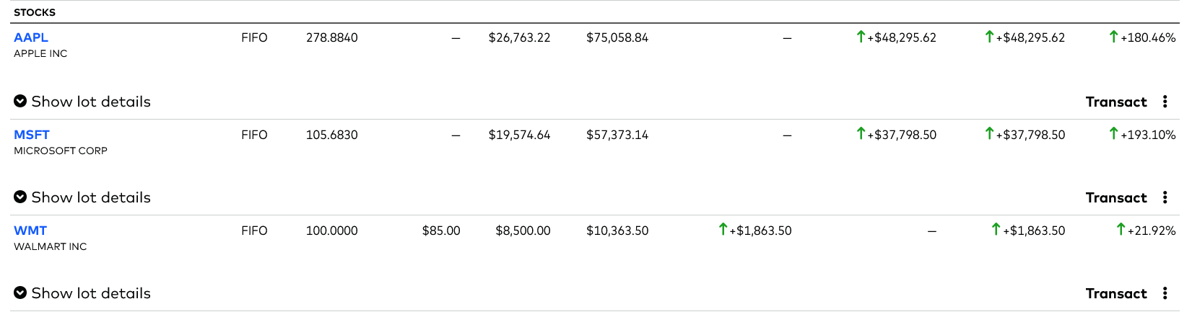Open the AAPL stock ticker link

31,37
